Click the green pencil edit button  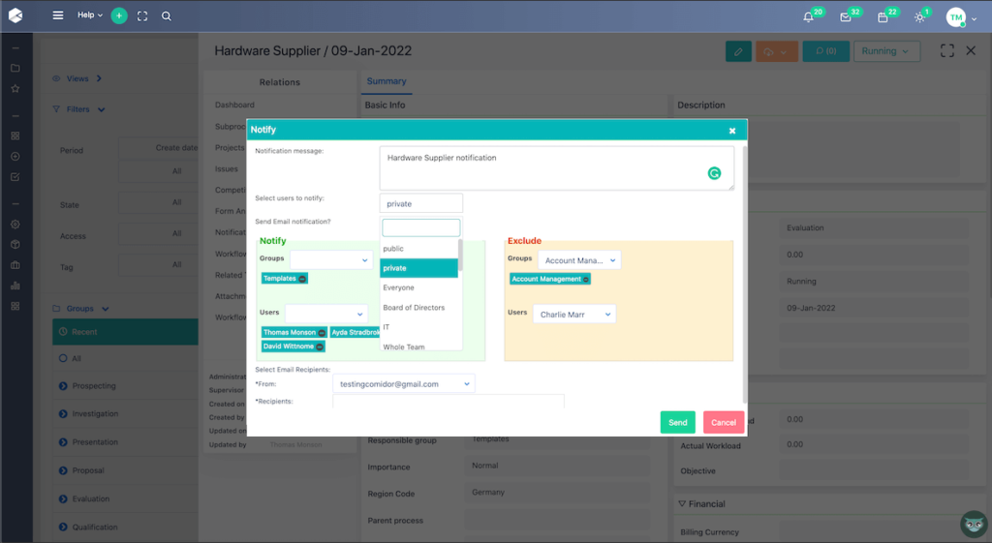pos(738,51)
